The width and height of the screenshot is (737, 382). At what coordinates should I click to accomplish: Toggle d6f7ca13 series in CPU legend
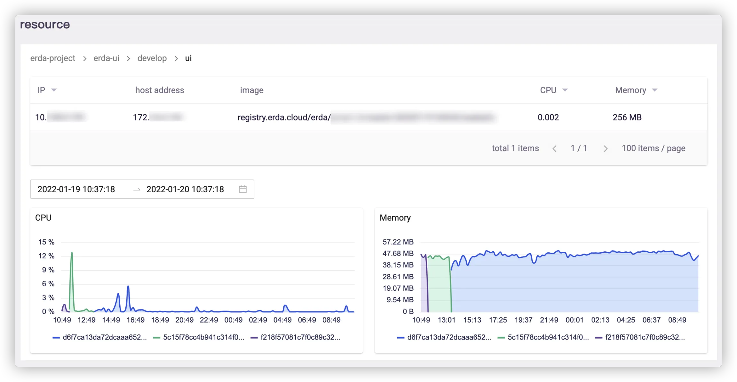pyautogui.click(x=99, y=337)
